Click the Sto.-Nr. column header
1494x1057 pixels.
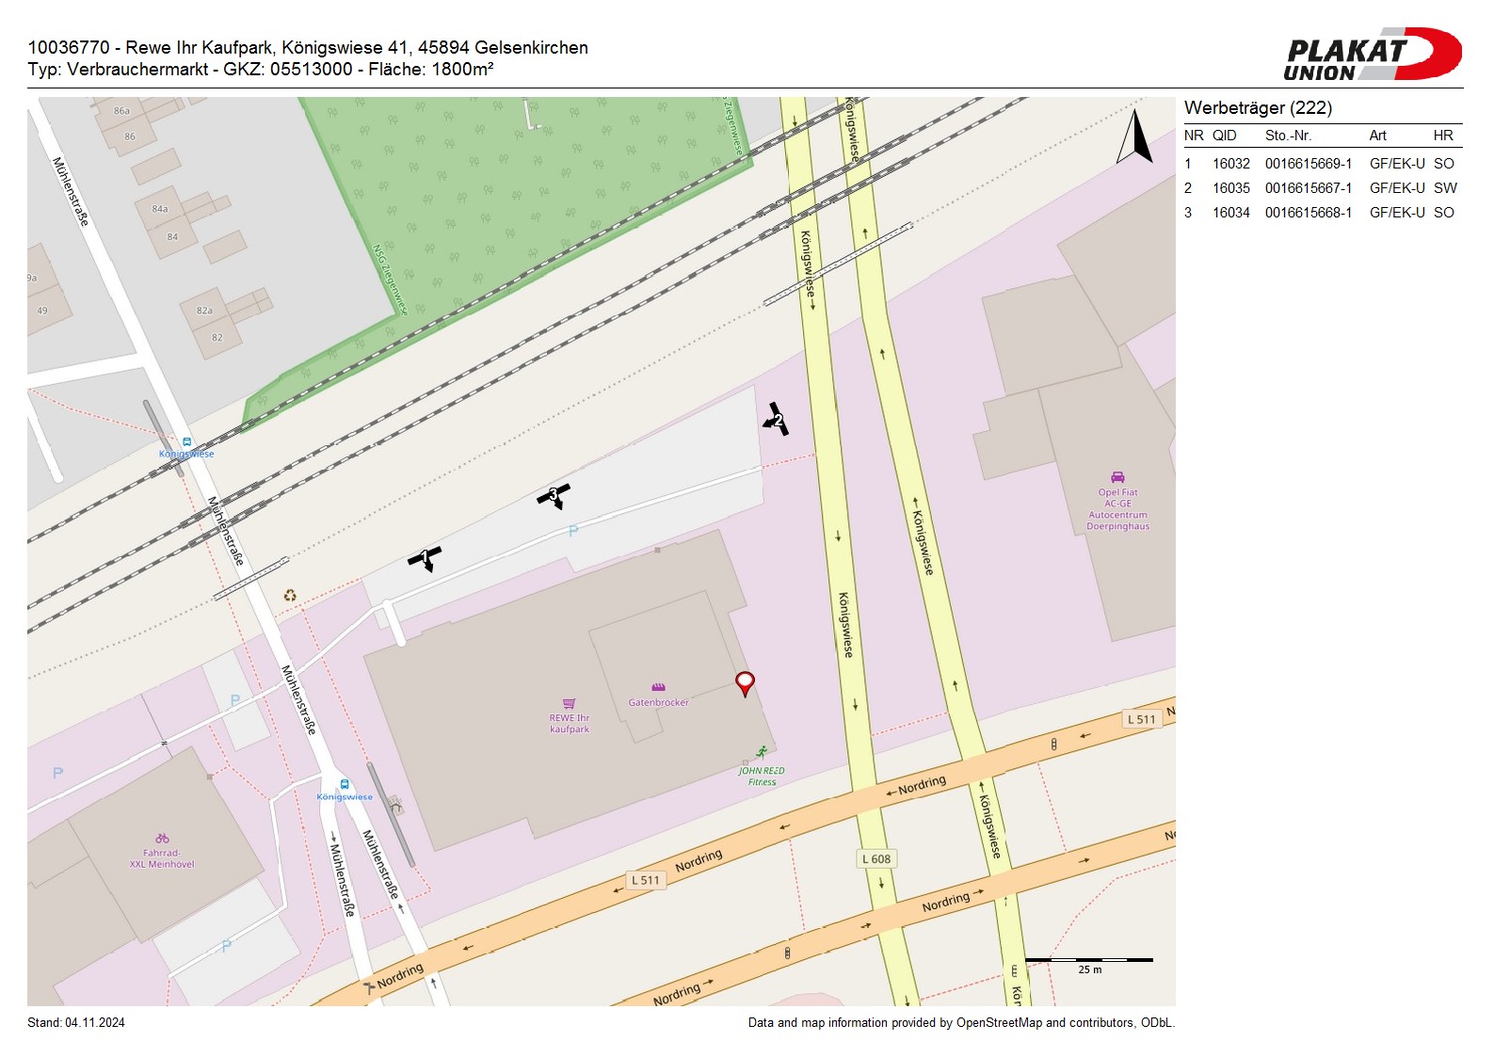[1288, 136]
